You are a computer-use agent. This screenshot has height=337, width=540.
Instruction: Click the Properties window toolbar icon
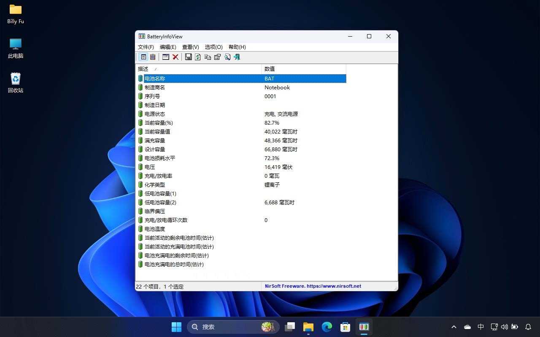pos(165,57)
